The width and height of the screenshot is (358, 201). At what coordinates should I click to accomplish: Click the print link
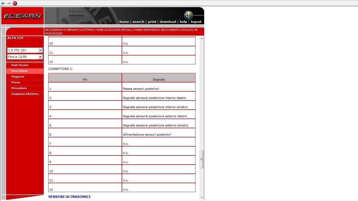[152, 22]
